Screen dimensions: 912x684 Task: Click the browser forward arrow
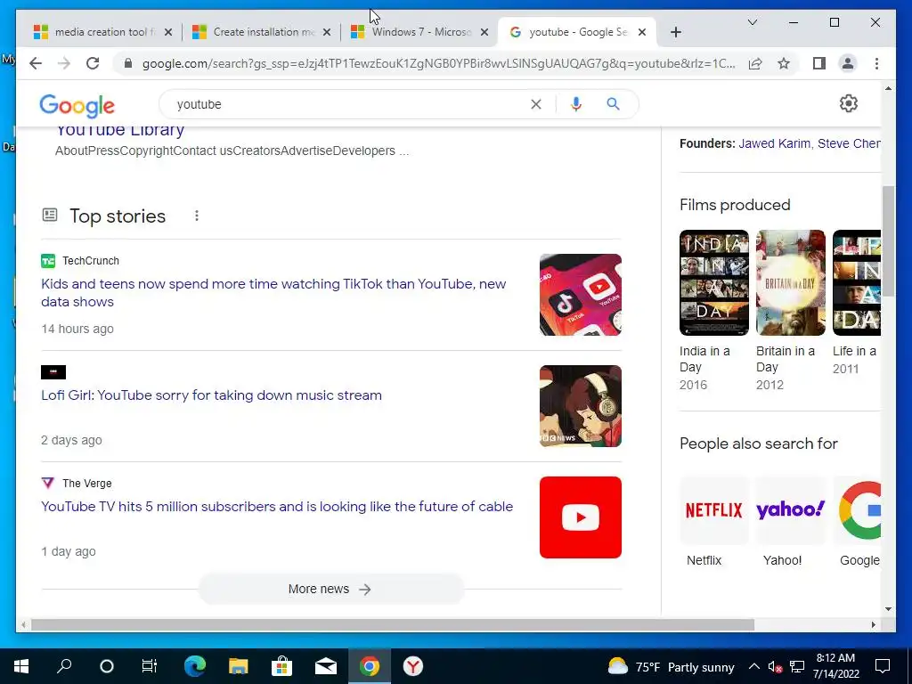click(x=63, y=63)
